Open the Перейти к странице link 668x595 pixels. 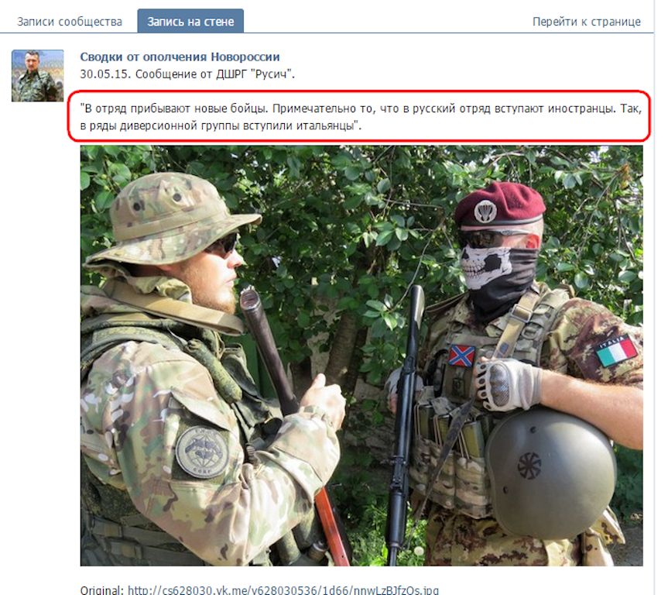[586, 22]
